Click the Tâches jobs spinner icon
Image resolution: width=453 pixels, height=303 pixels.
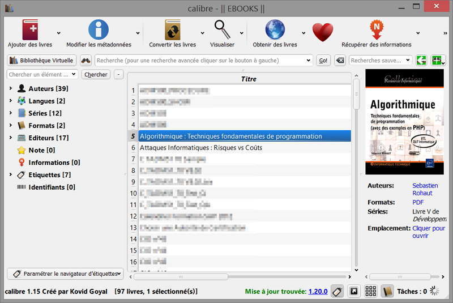click(x=434, y=291)
